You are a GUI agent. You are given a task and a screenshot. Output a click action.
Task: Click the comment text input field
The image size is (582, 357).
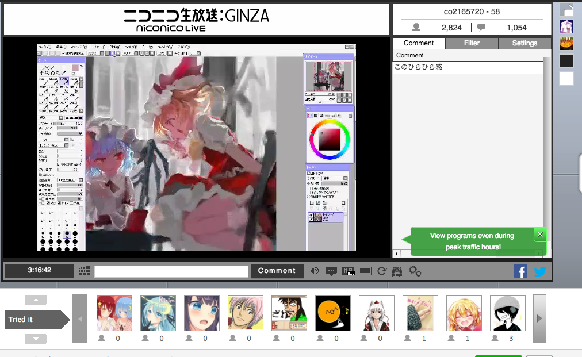click(x=171, y=271)
